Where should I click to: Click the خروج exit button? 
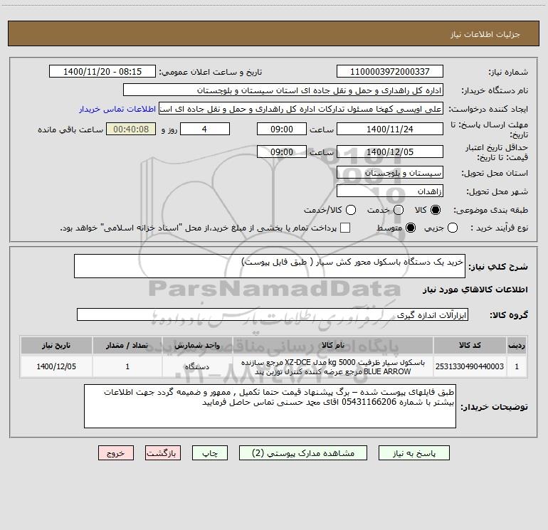click(x=116, y=453)
